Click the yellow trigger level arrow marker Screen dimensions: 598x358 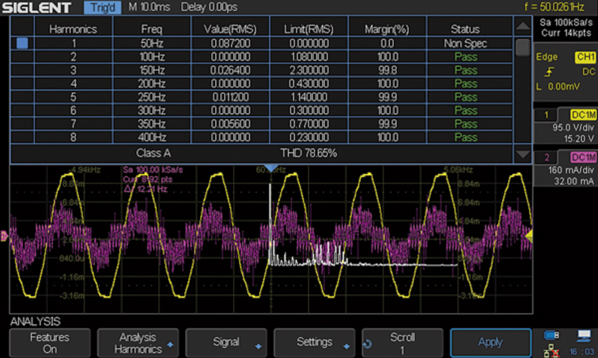tap(529, 236)
